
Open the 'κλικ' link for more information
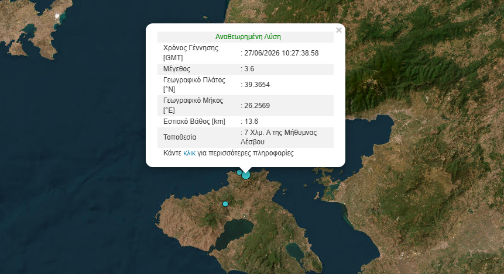(x=189, y=153)
